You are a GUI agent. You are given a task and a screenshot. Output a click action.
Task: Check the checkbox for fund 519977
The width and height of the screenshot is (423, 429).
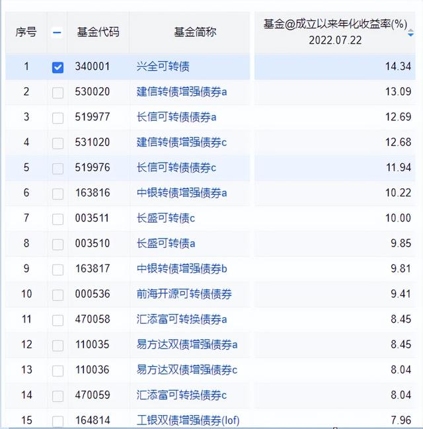(58, 118)
